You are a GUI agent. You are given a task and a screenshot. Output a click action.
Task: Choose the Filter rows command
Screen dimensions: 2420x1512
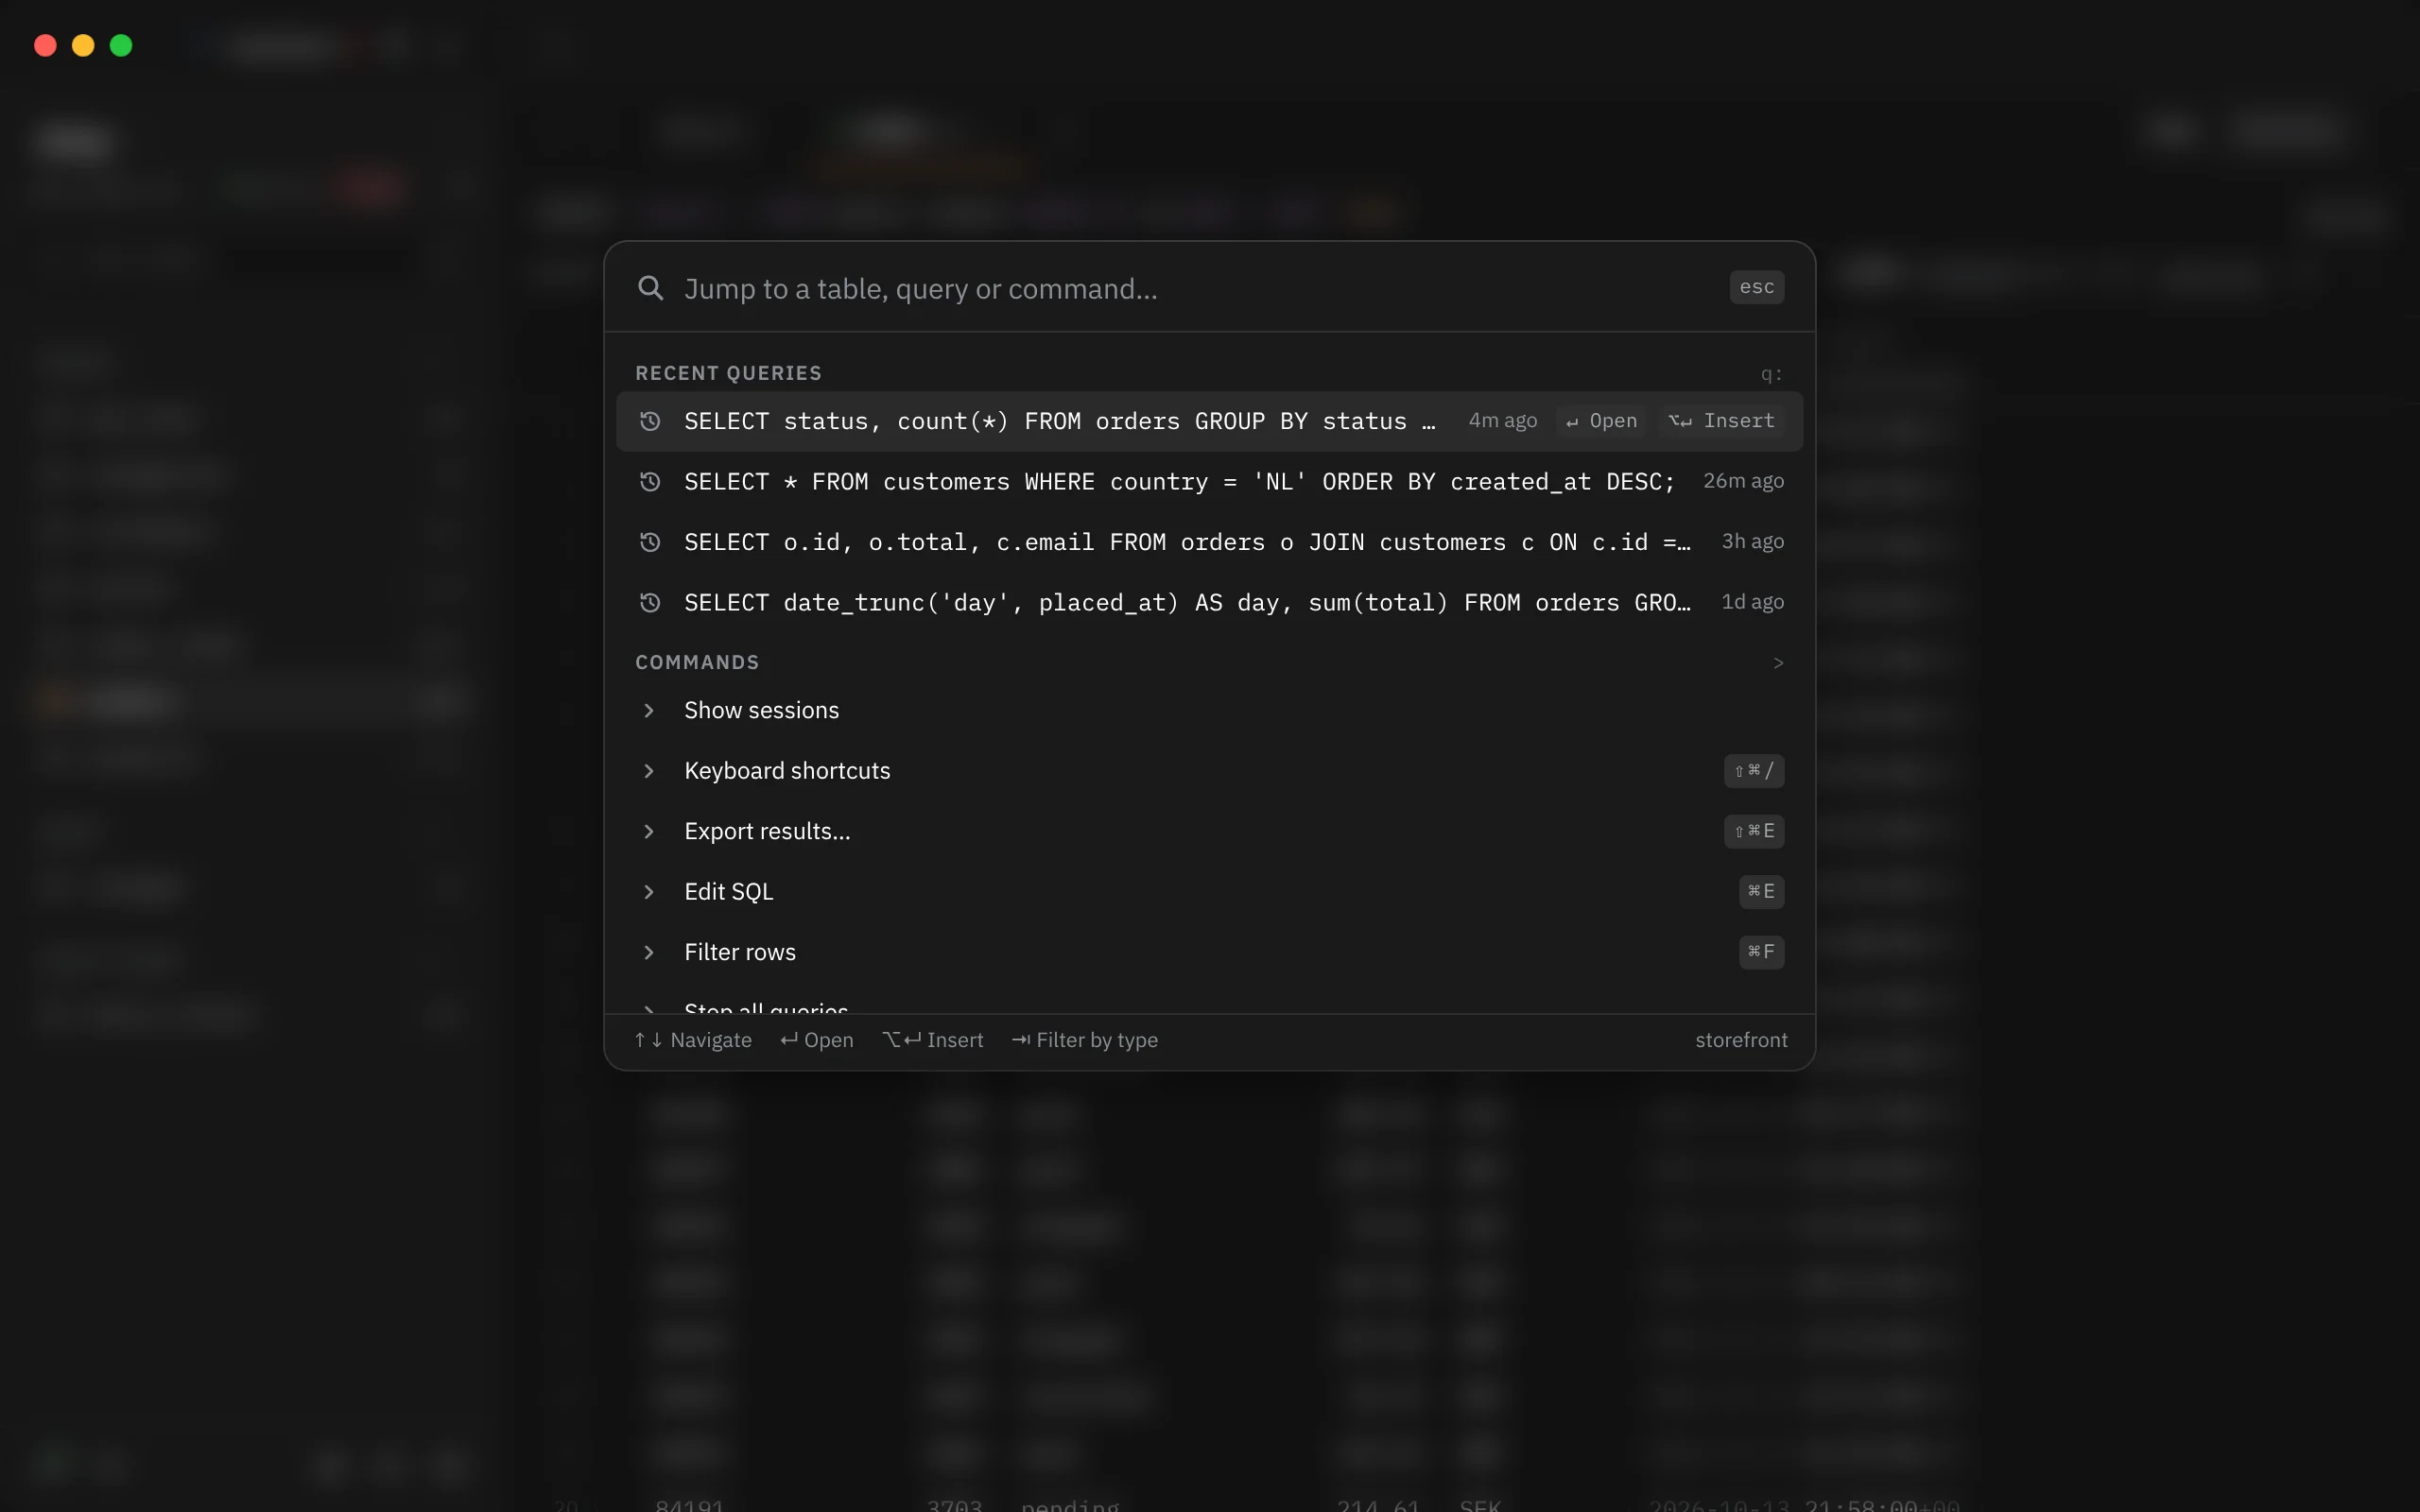click(x=1209, y=952)
